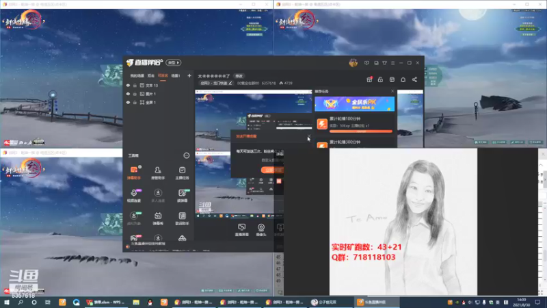This screenshot has width=547, height=308.
Task: Open the 弹幕助手 (danmaku assistant) tool
Action: point(134,173)
